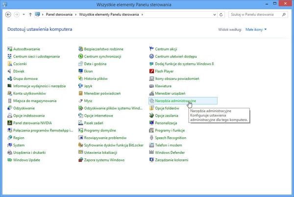
Task: Open Informacje wydajności i narzędzia
Action: coord(39,86)
